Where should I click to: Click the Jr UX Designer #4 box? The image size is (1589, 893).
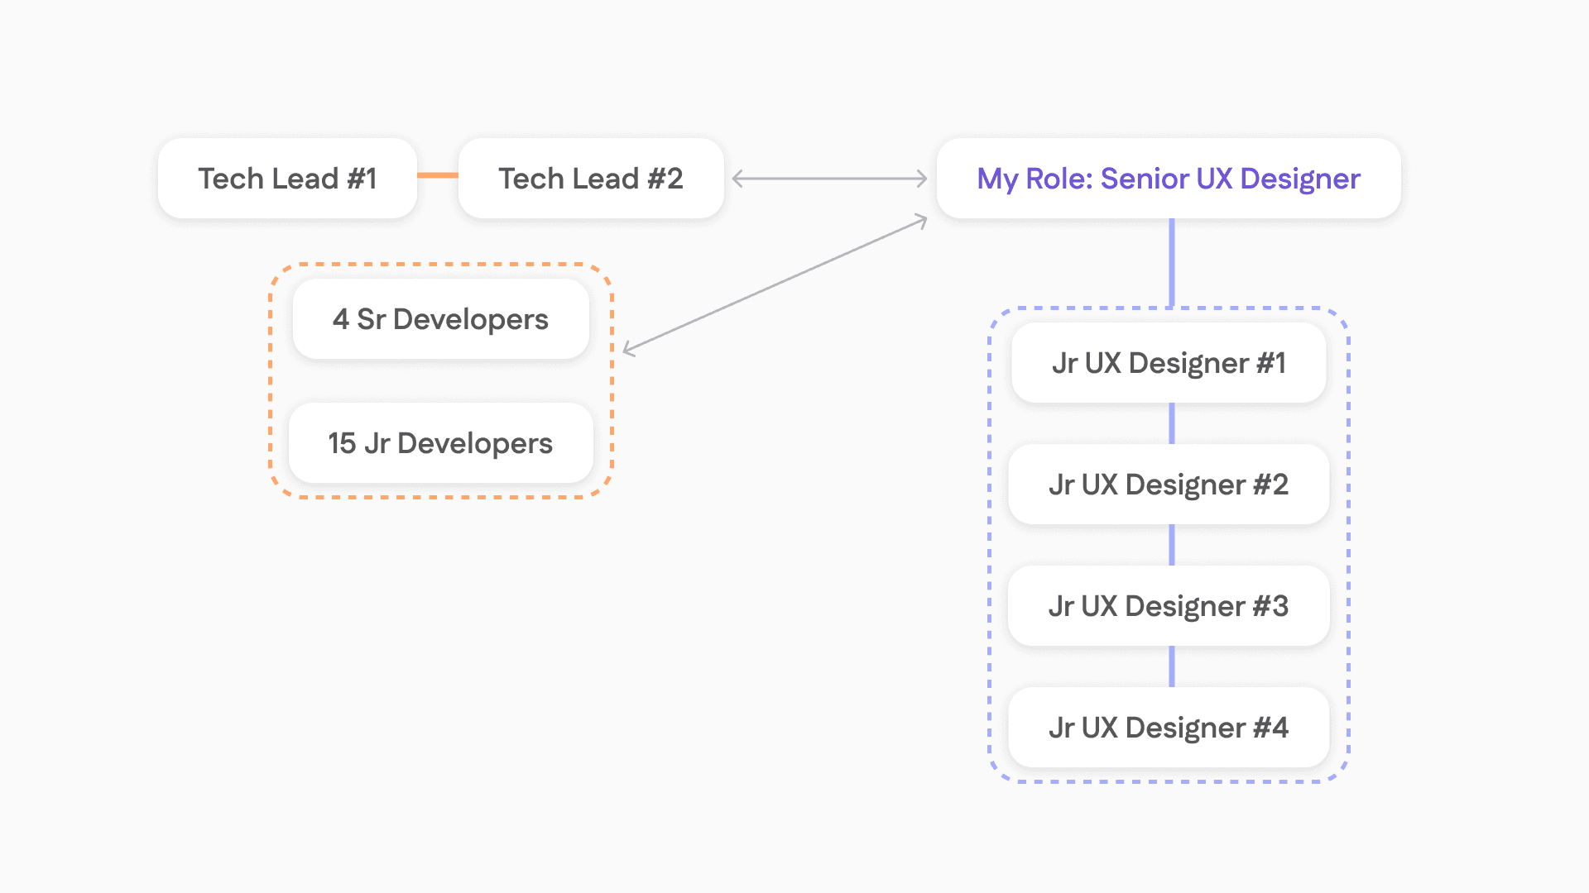pyautogui.click(x=1168, y=728)
